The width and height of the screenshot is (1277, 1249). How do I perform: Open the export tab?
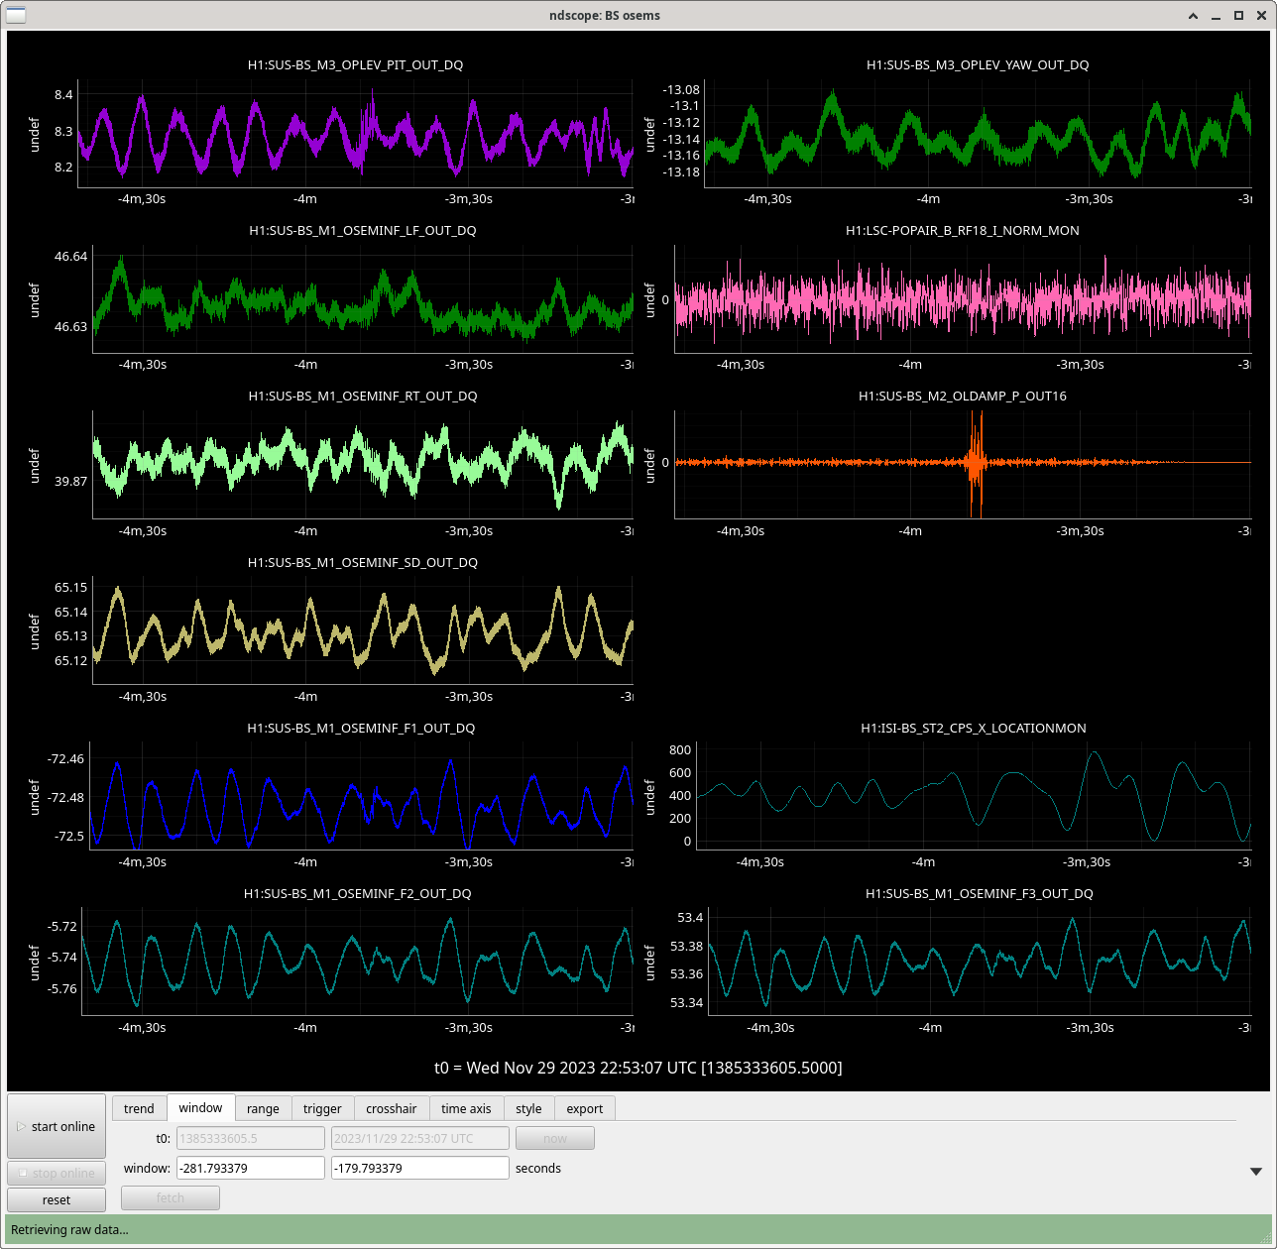[x=585, y=1108]
